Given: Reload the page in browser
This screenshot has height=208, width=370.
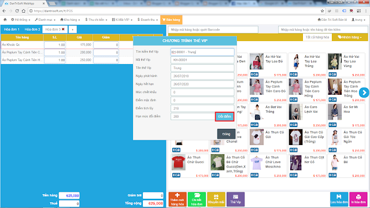Looking at the screenshot, I should (x=17, y=11).
